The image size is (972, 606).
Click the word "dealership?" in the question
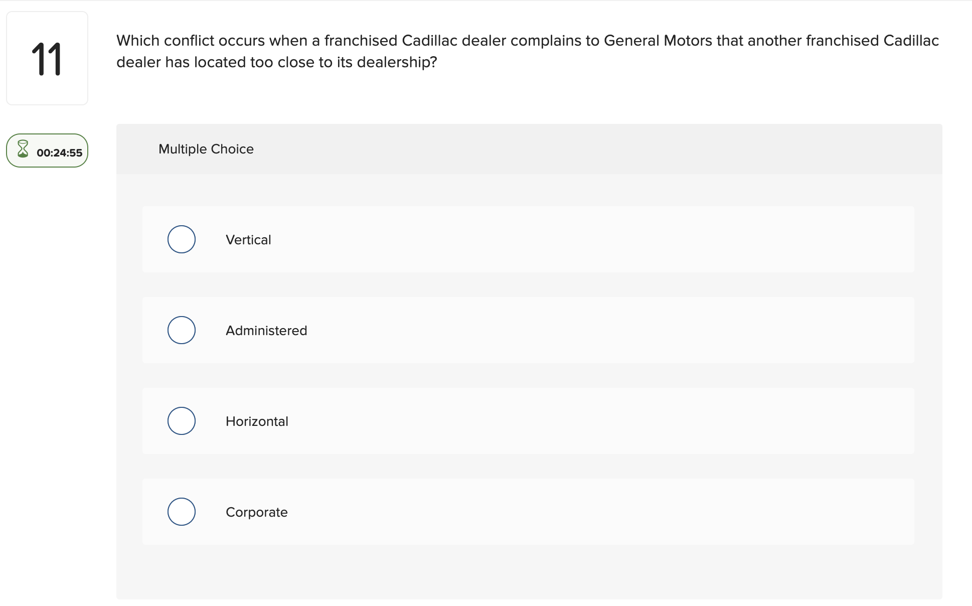coord(397,62)
